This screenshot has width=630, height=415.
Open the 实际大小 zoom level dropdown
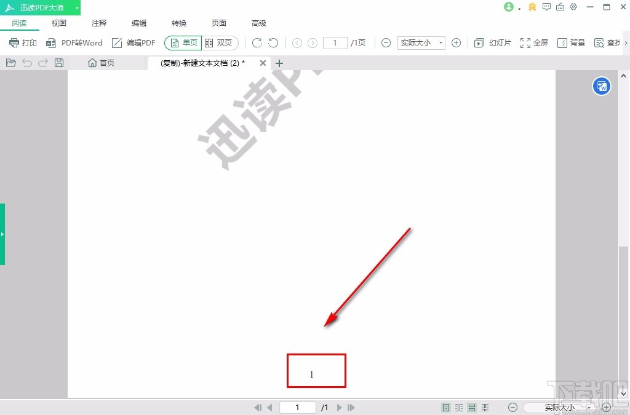click(x=421, y=42)
